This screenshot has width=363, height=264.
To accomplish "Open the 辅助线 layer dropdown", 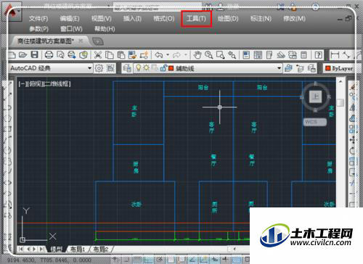I will click(x=208, y=68).
